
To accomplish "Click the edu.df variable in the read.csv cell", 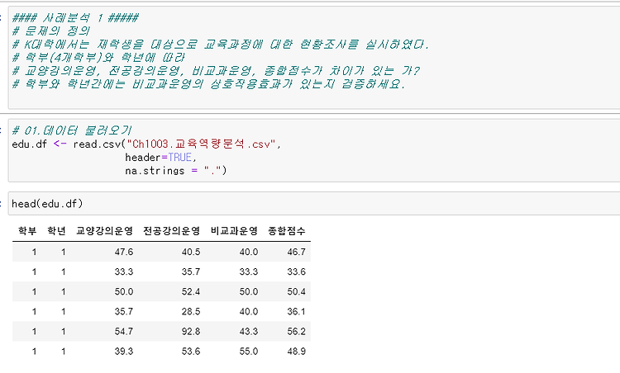I will tap(29, 144).
